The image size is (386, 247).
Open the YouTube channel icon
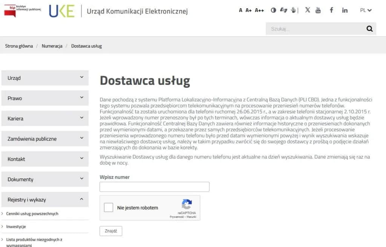318,10
